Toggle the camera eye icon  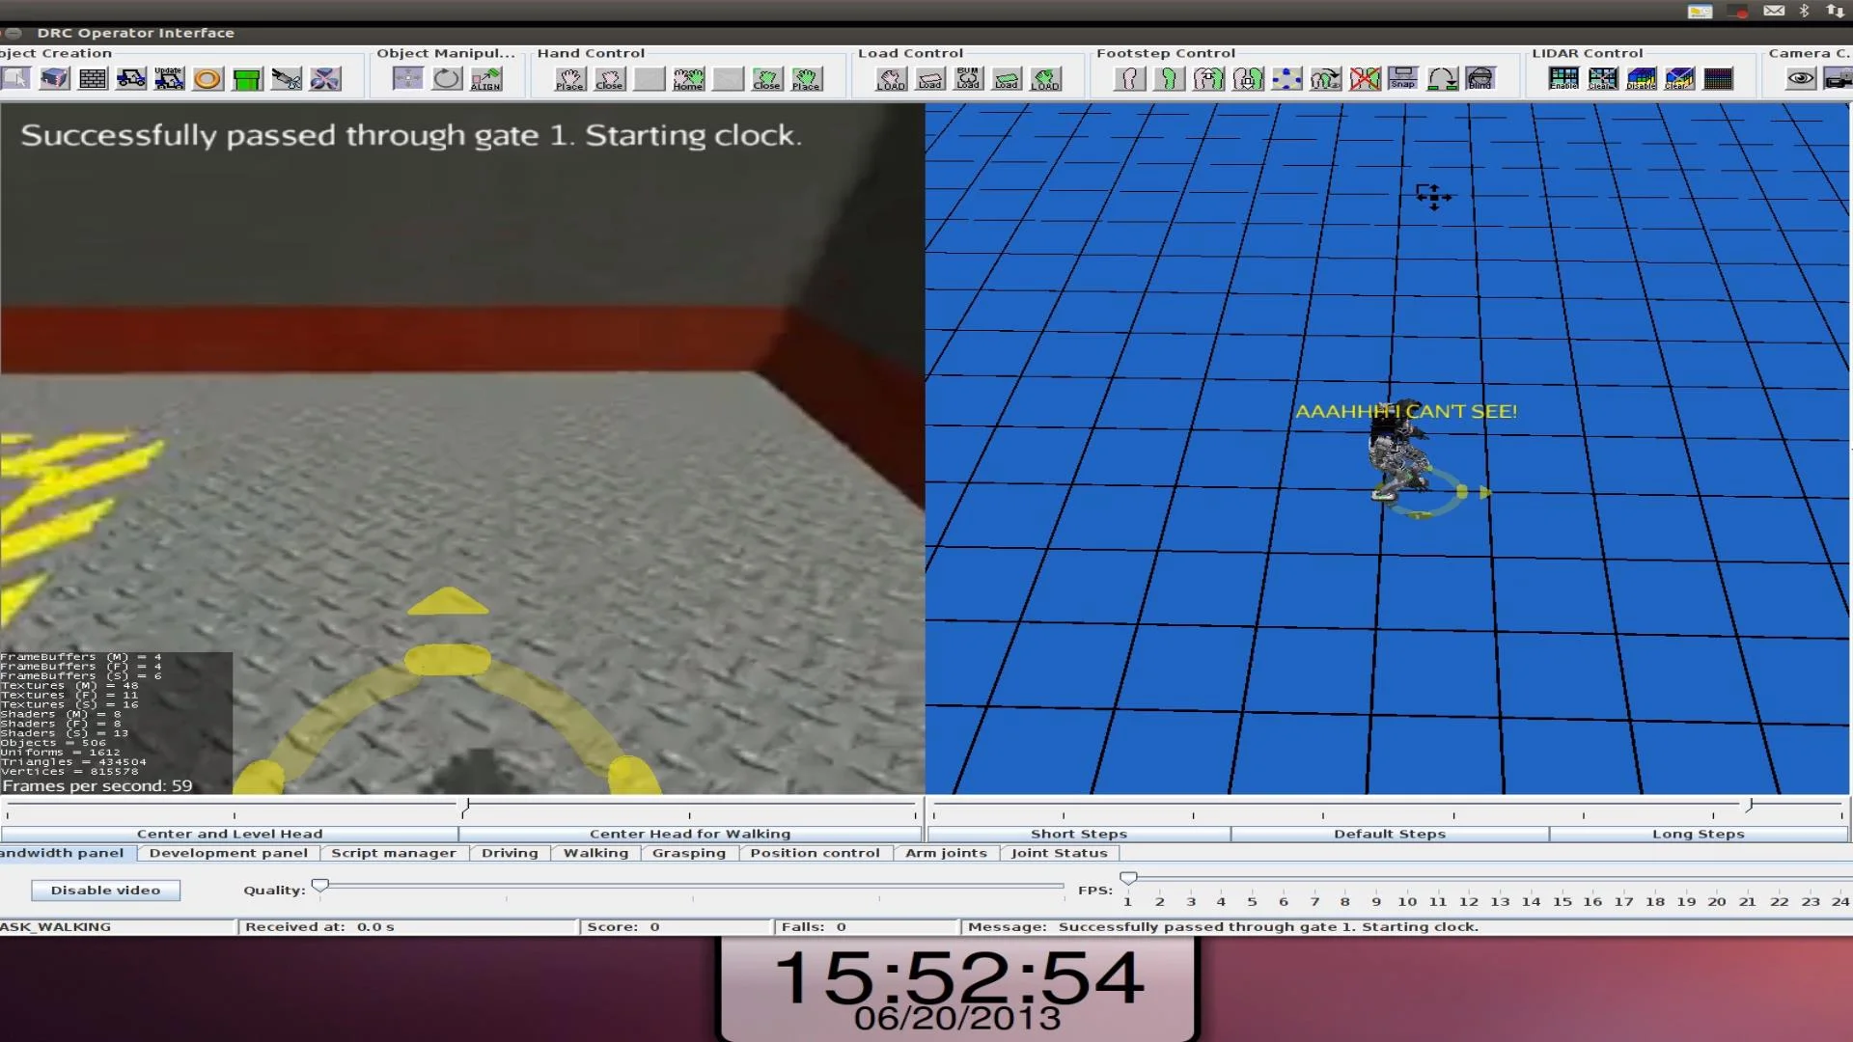tap(1801, 79)
